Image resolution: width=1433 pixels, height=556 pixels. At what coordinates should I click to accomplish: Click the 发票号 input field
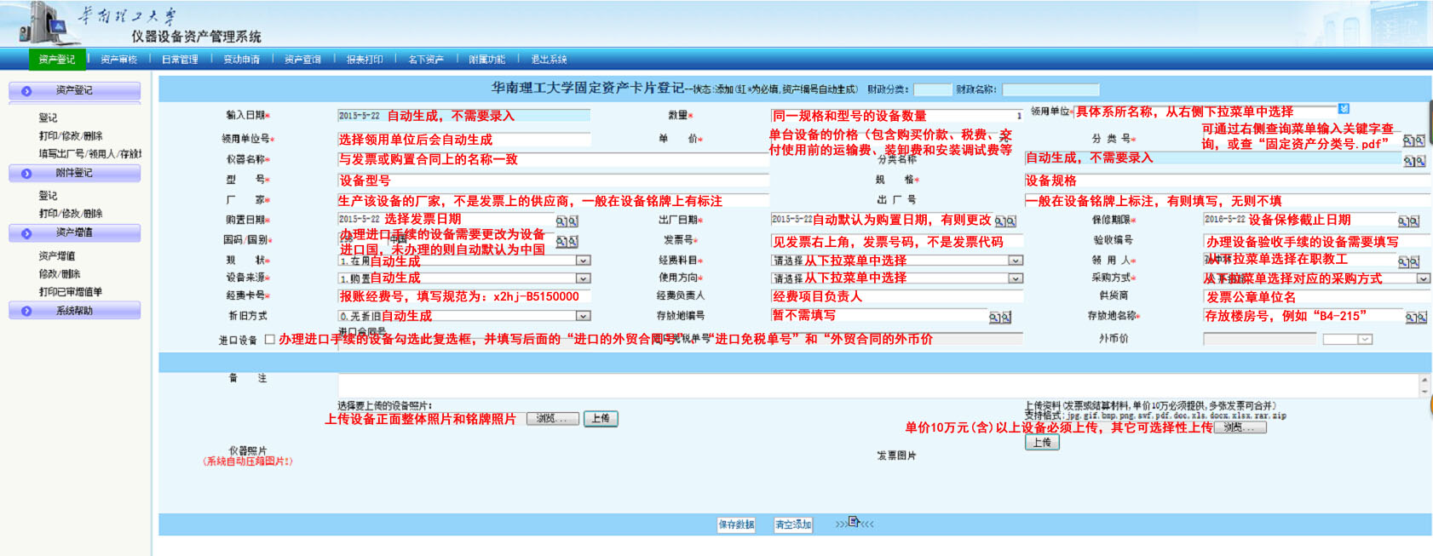click(x=896, y=242)
